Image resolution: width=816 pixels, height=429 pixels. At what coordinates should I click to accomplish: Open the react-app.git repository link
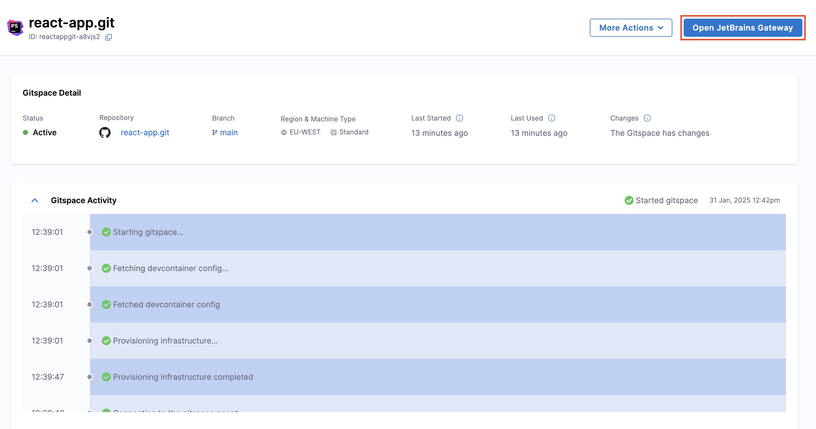coord(145,132)
